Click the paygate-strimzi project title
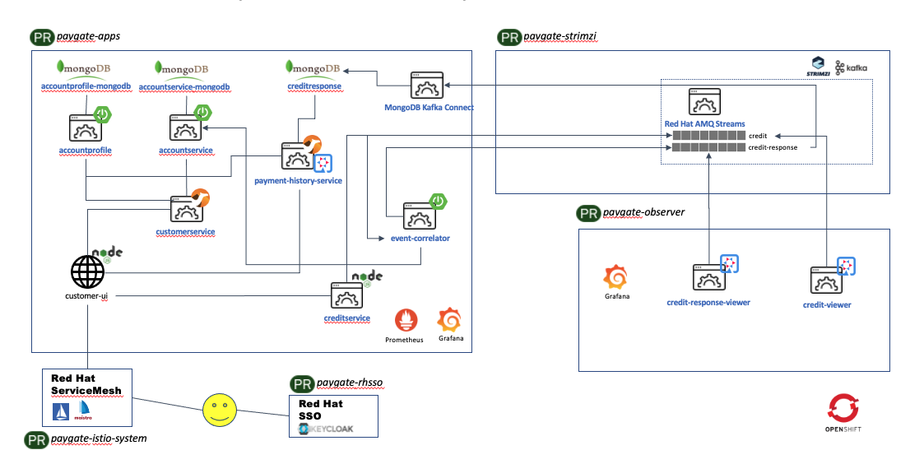Image resolution: width=910 pixels, height=450 pixels. click(560, 37)
